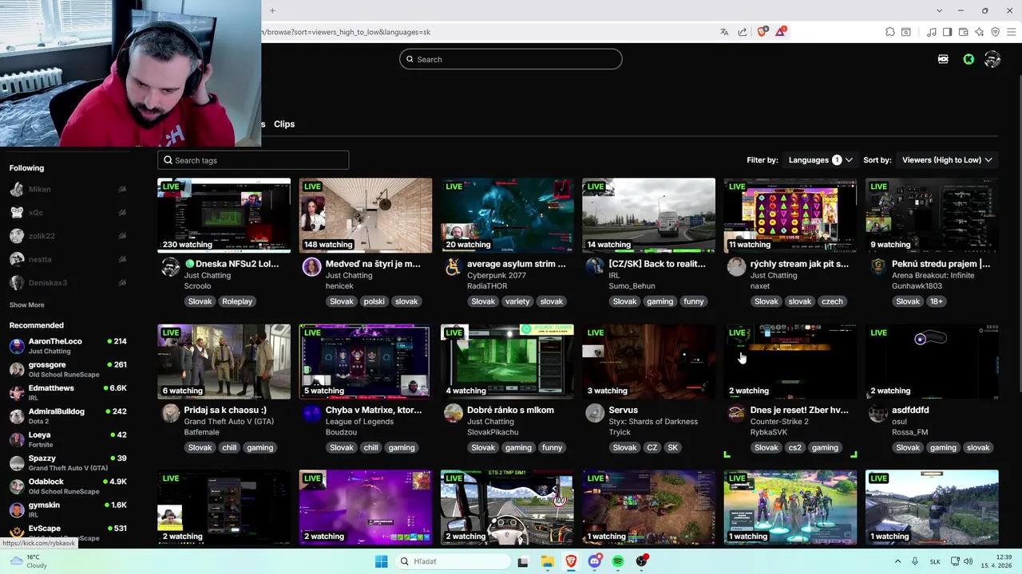Click the green Kick K icon in header
This screenshot has width=1022, height=574.
click(969, 59)
